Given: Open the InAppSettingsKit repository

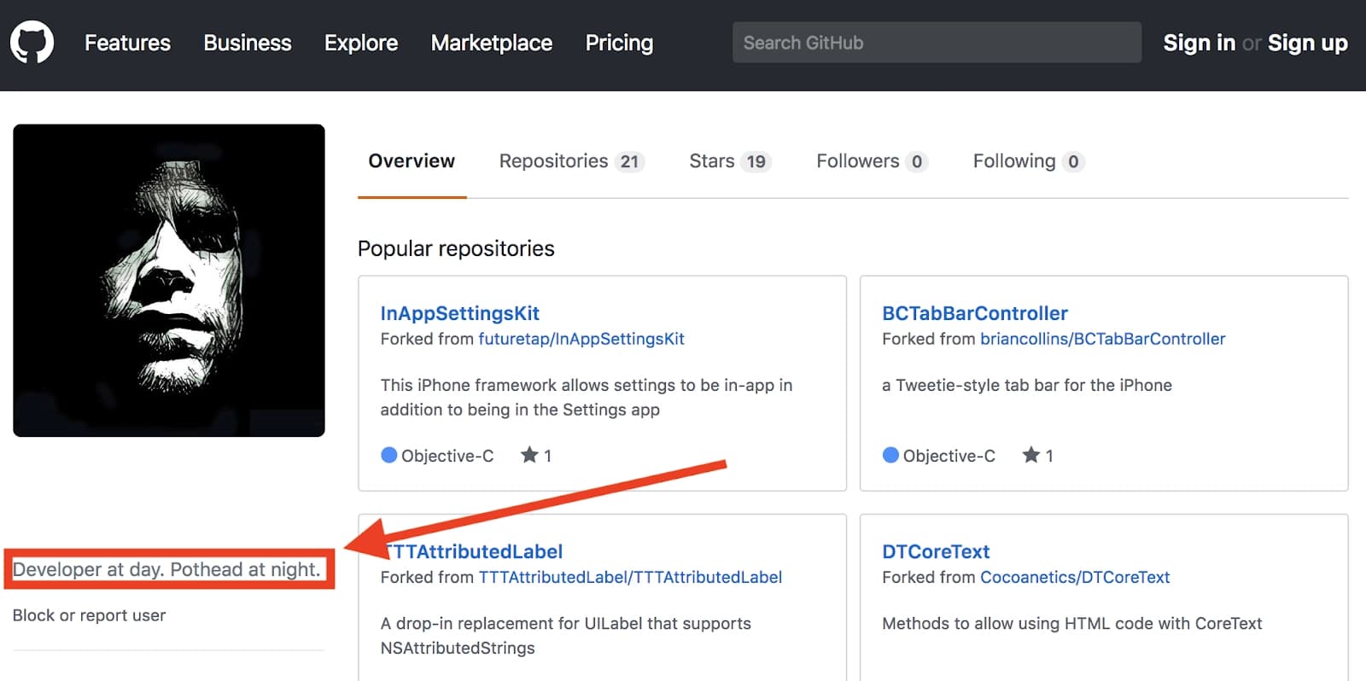Looking at the screenshot, I should click(460, 313).
